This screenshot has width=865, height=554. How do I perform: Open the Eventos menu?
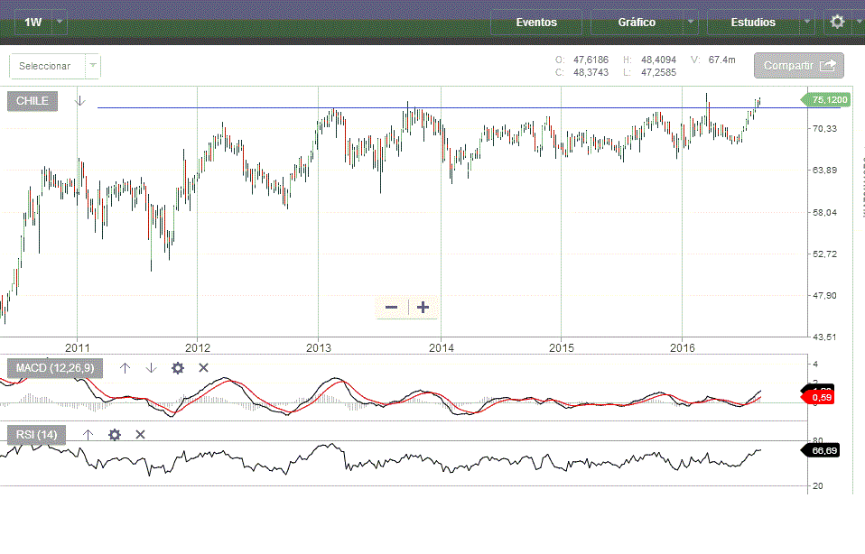tap(536, 22)
